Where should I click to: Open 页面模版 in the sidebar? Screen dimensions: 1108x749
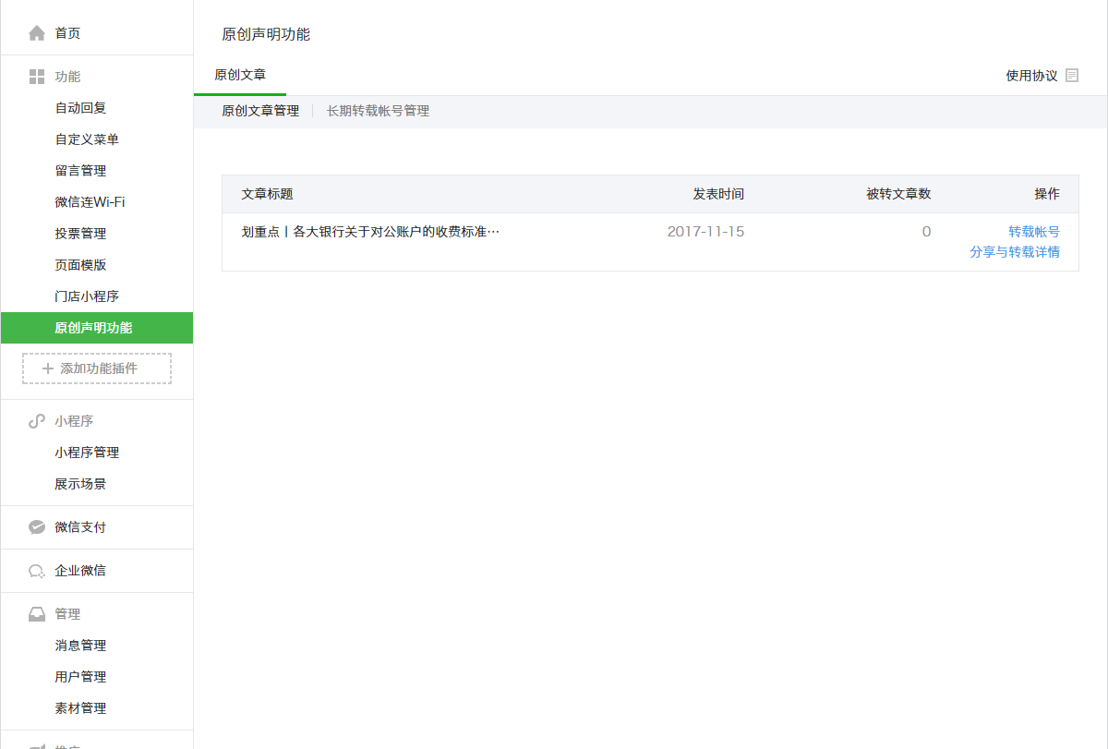click(80, 265)
